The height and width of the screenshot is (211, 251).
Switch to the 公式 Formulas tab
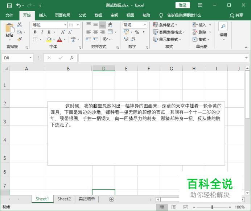coord(82,15)
